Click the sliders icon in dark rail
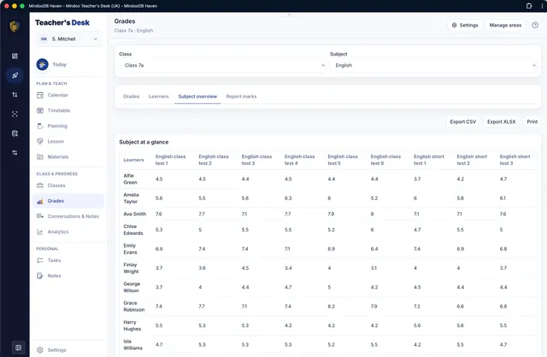 click(15, 153)
